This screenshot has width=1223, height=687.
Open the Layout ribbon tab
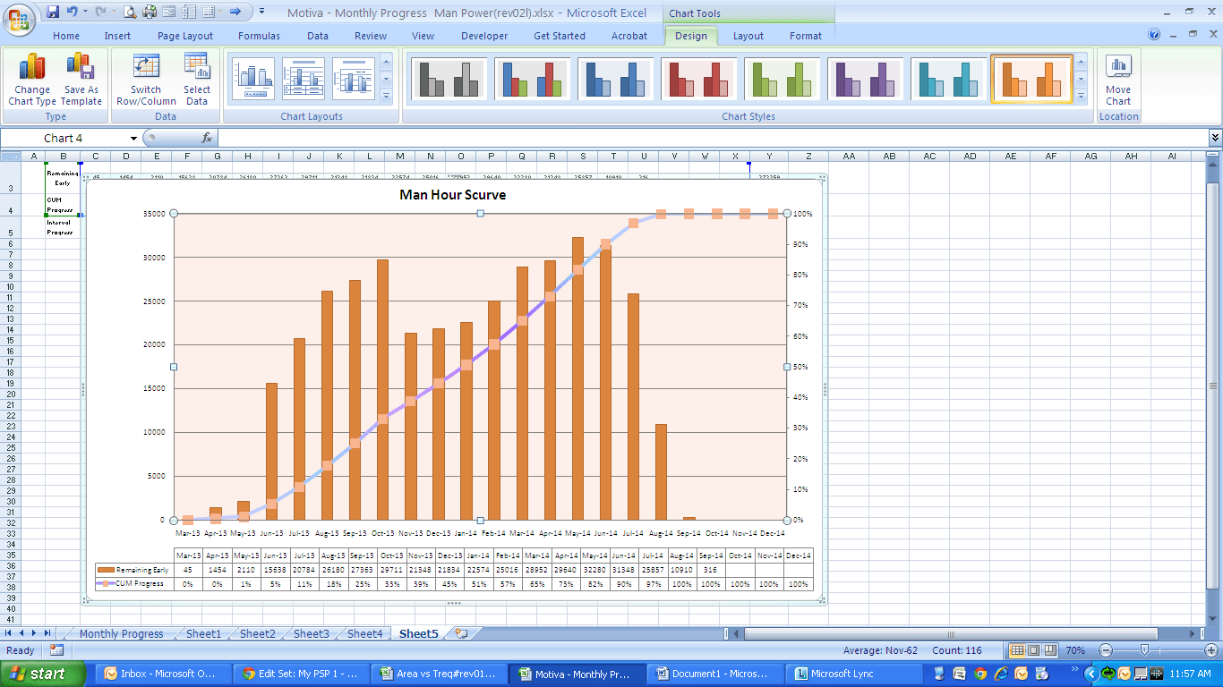click(x=748, y=36)
